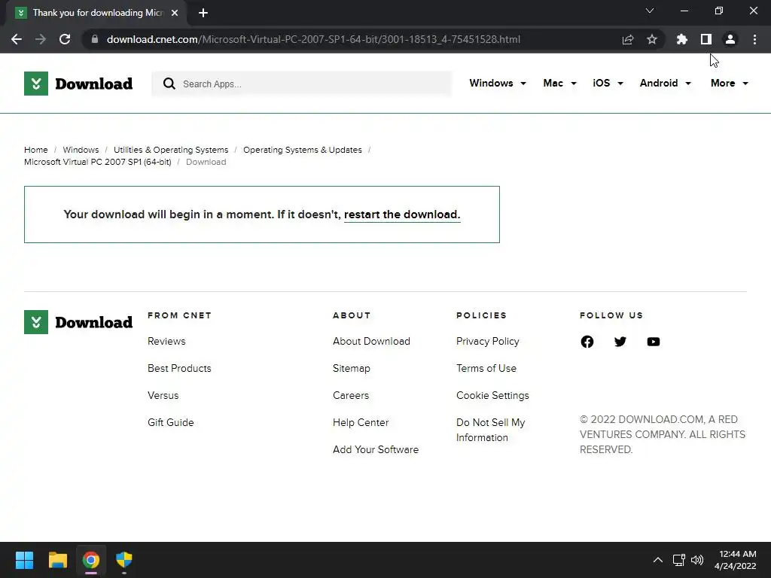
Task: Click the address bar URL
Action: pos(313,39)
